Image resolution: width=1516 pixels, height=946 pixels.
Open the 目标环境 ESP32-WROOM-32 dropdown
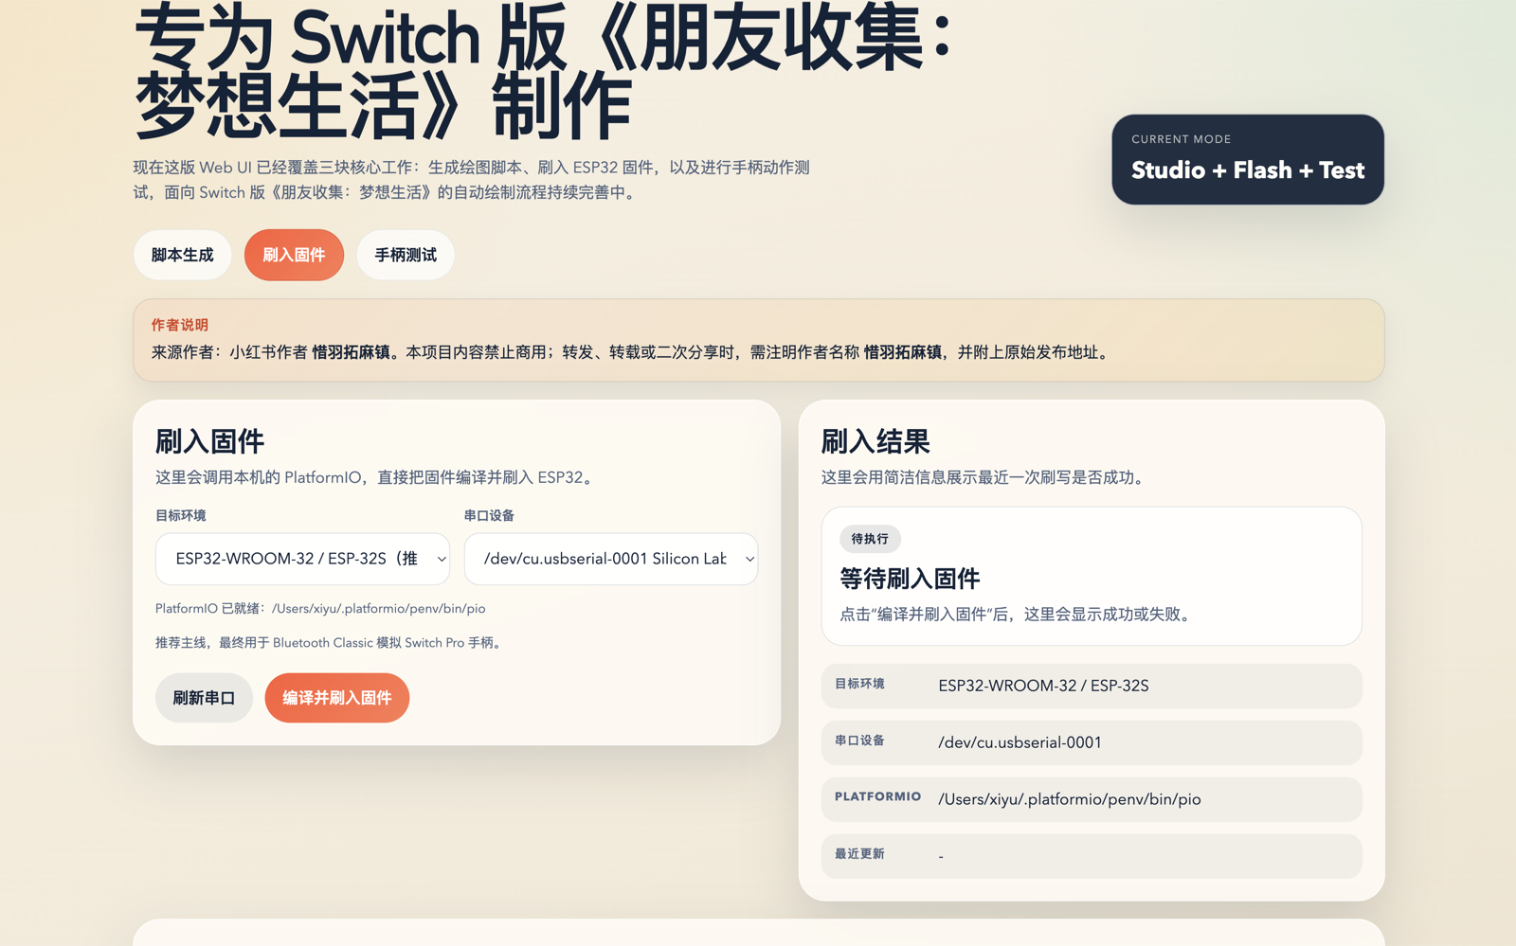coord(302,559)
